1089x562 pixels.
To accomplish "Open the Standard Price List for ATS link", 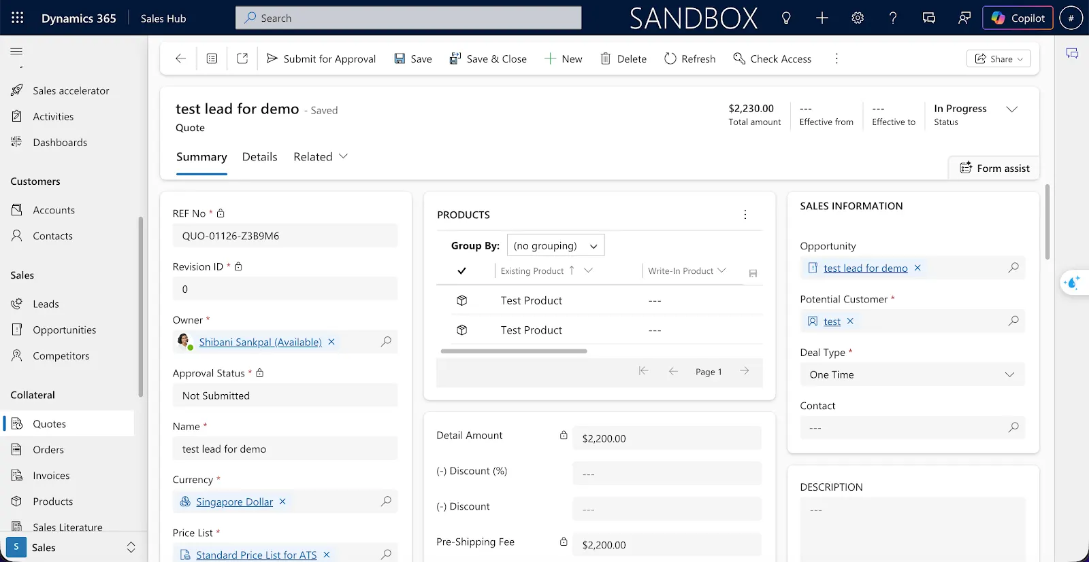I will [x=257, y=555].
